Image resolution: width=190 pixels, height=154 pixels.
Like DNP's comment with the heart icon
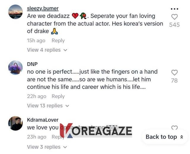pos(175,72)
